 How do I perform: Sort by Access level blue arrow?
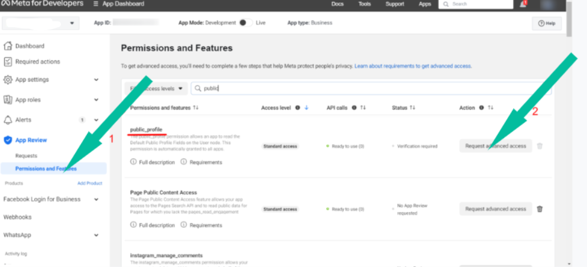click(307, 108)
